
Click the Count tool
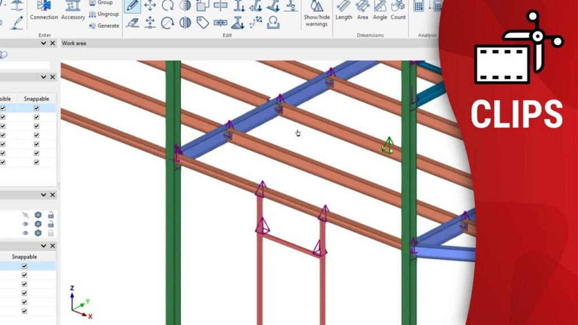click(398, 10)
